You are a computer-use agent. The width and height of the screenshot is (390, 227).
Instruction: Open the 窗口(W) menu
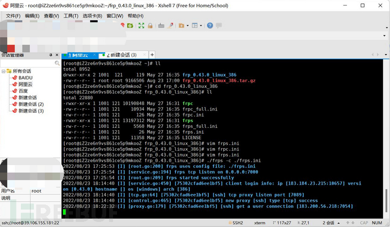115,16
